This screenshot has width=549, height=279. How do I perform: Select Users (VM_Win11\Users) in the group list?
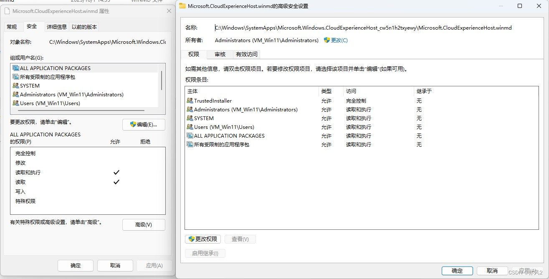pos(85,103)
